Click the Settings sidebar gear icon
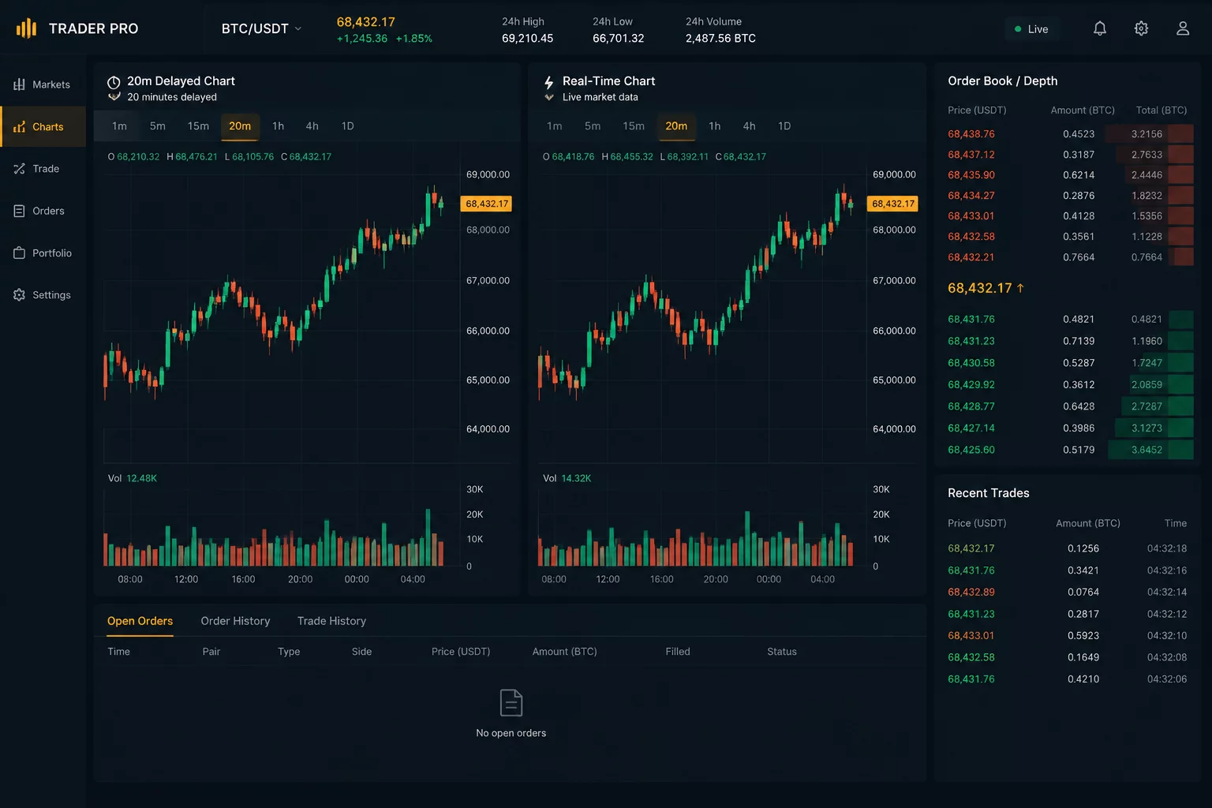This screenshot has height=808, width=1212. (x=19, y=295)
